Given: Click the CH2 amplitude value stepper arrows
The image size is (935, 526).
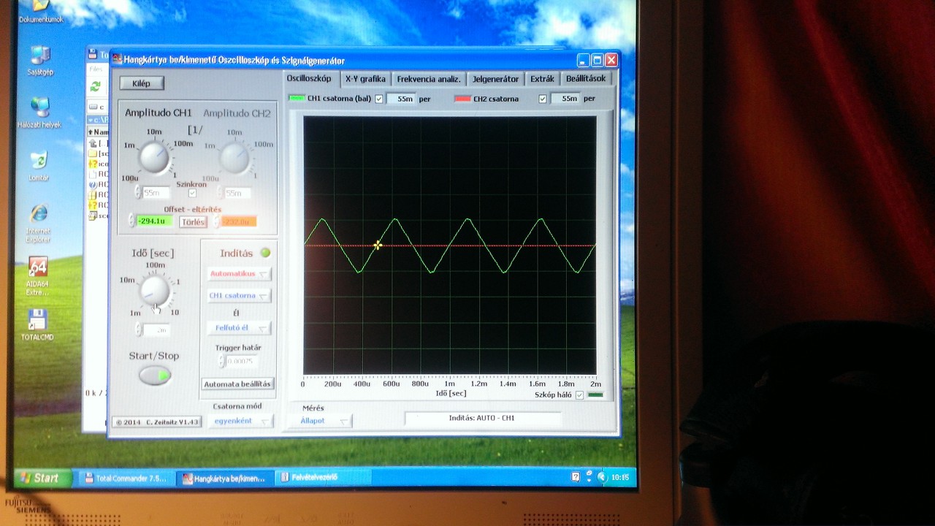Looking at the screenshot, I should (x=218, y=193).
